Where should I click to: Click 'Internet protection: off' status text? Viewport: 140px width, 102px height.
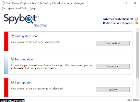pyautogui.click(x=118, y=19)
